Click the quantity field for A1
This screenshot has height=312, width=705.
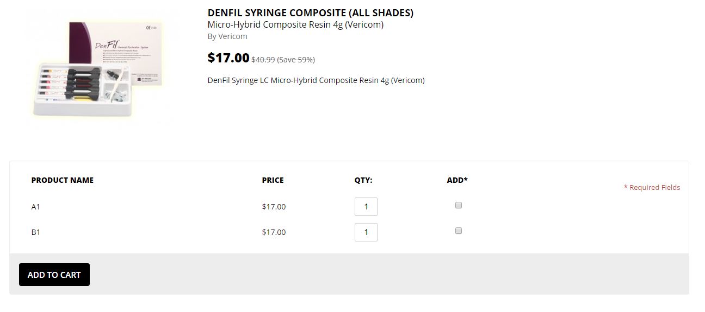point(366,207)
